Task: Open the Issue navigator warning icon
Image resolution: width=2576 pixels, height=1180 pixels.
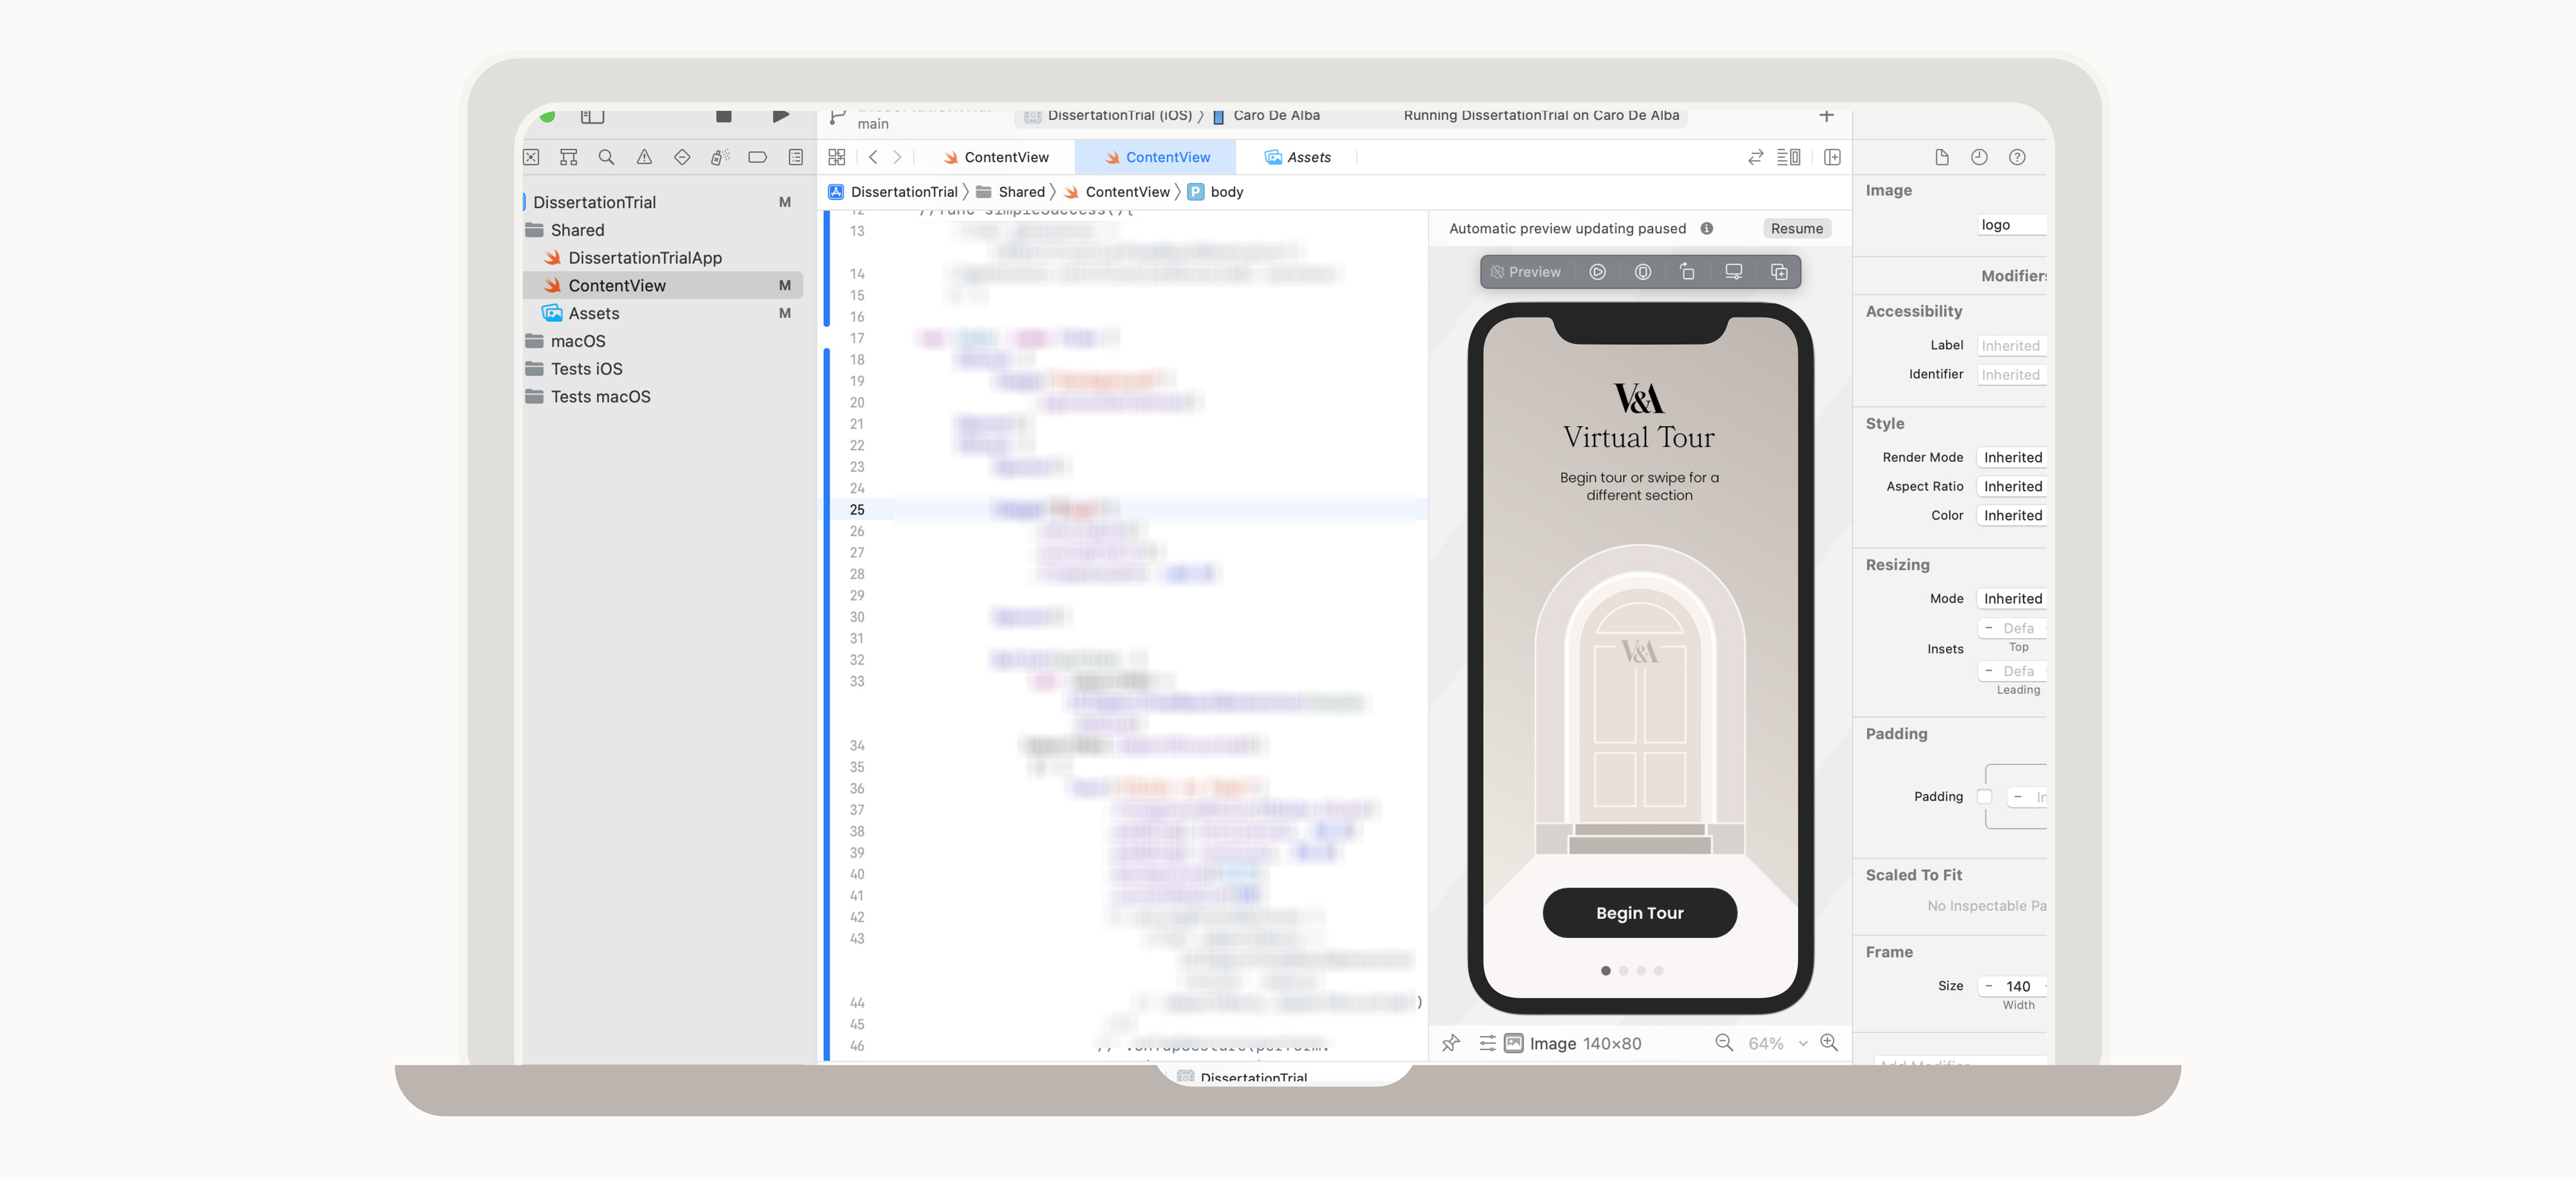Action: [644, 157]
